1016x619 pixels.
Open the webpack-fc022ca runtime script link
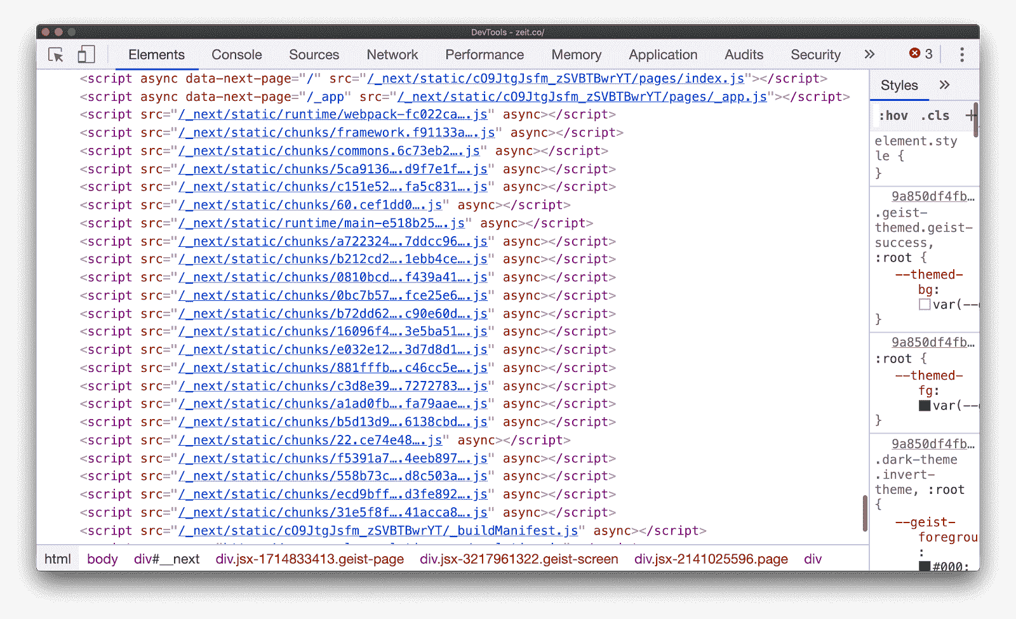pos(333,114)
